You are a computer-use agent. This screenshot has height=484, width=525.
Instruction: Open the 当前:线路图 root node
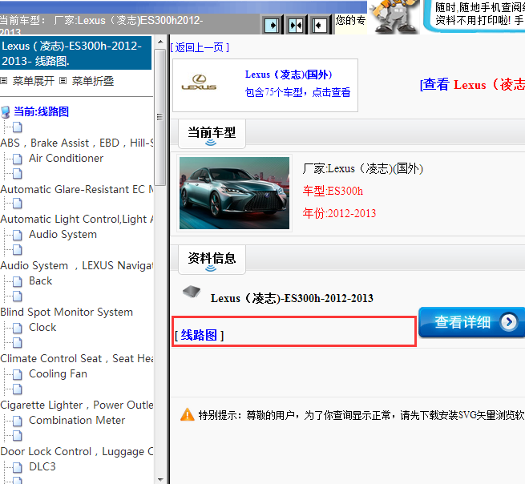click(41, 112)
